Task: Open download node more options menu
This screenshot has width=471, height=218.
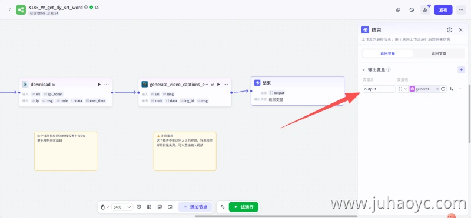Action: 107,85
